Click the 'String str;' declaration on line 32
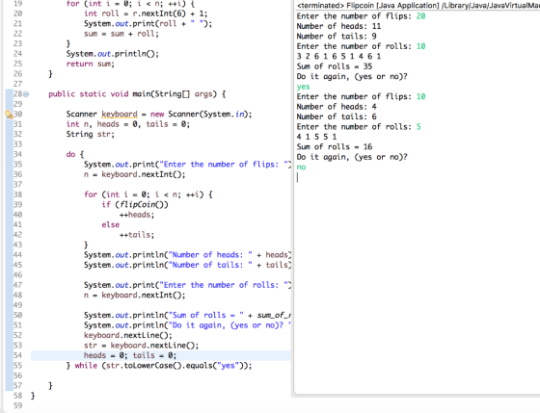The width and height of the screenshot is (540, 413). [91, 134]
